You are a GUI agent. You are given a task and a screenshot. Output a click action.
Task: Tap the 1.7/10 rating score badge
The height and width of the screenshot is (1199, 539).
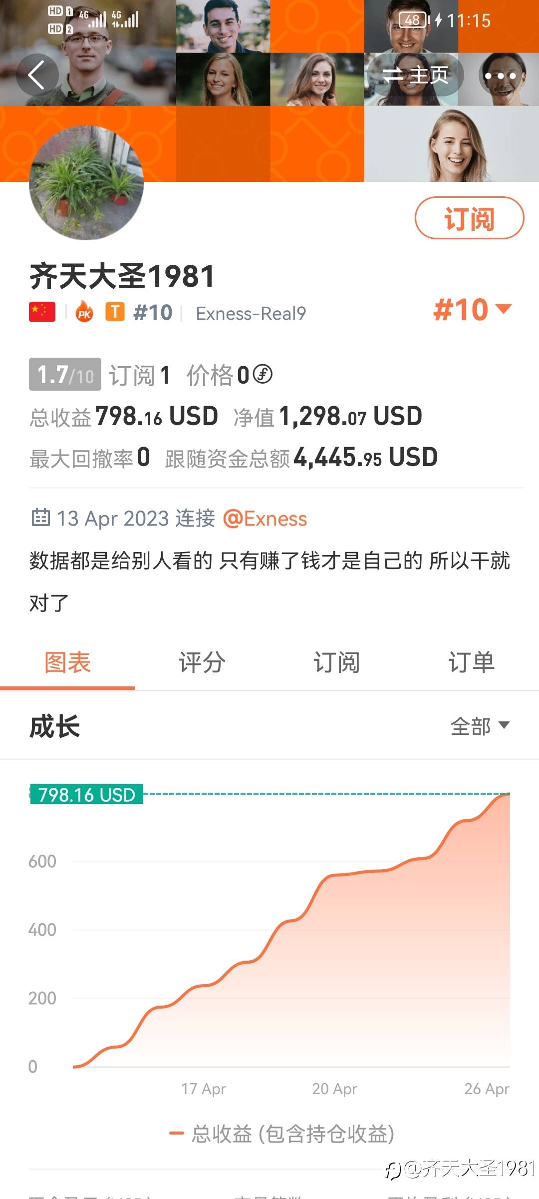65,374
